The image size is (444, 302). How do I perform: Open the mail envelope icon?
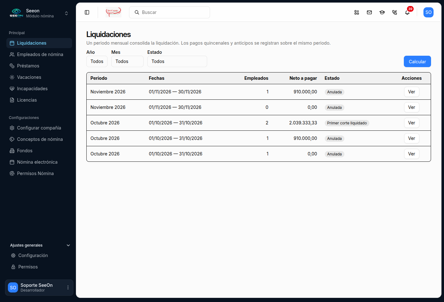coord(369,12)
